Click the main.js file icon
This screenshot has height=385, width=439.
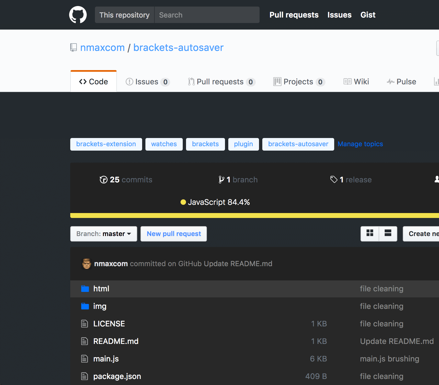(85, 359)
